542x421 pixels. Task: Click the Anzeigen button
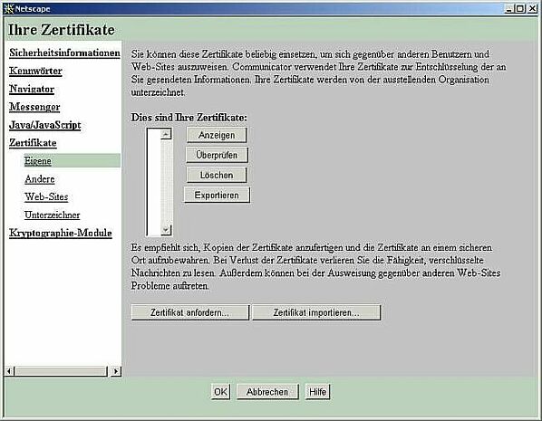click(217, 135)
